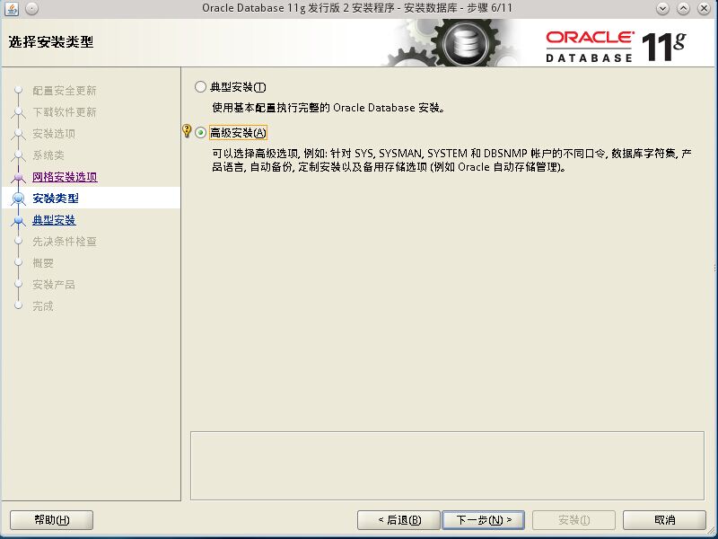Click the 配置安全更新 step text
Image resolution: width=718 pixels, height=539 pixels.
pos(65,91)
